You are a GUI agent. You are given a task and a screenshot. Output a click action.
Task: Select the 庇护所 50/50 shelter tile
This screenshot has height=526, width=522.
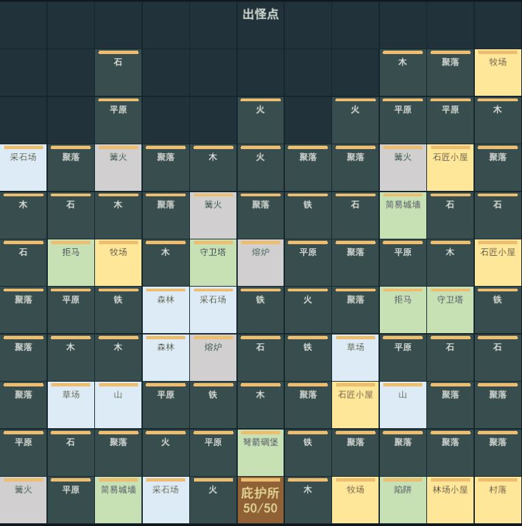coord(260,500)
